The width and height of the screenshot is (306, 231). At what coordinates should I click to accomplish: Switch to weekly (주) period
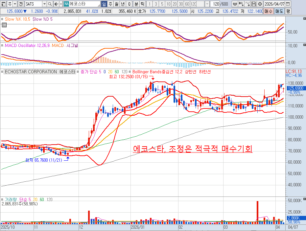[110, 4]
